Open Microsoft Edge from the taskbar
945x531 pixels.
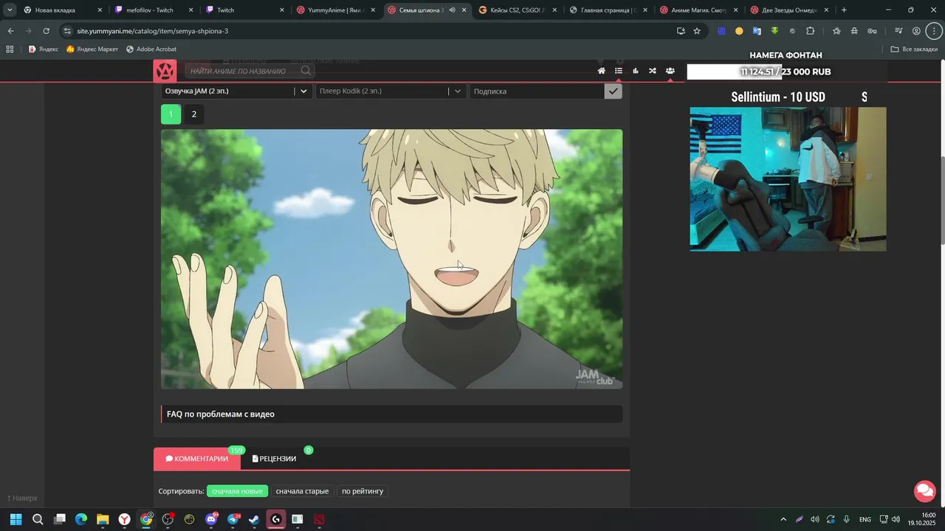[81, 519]
